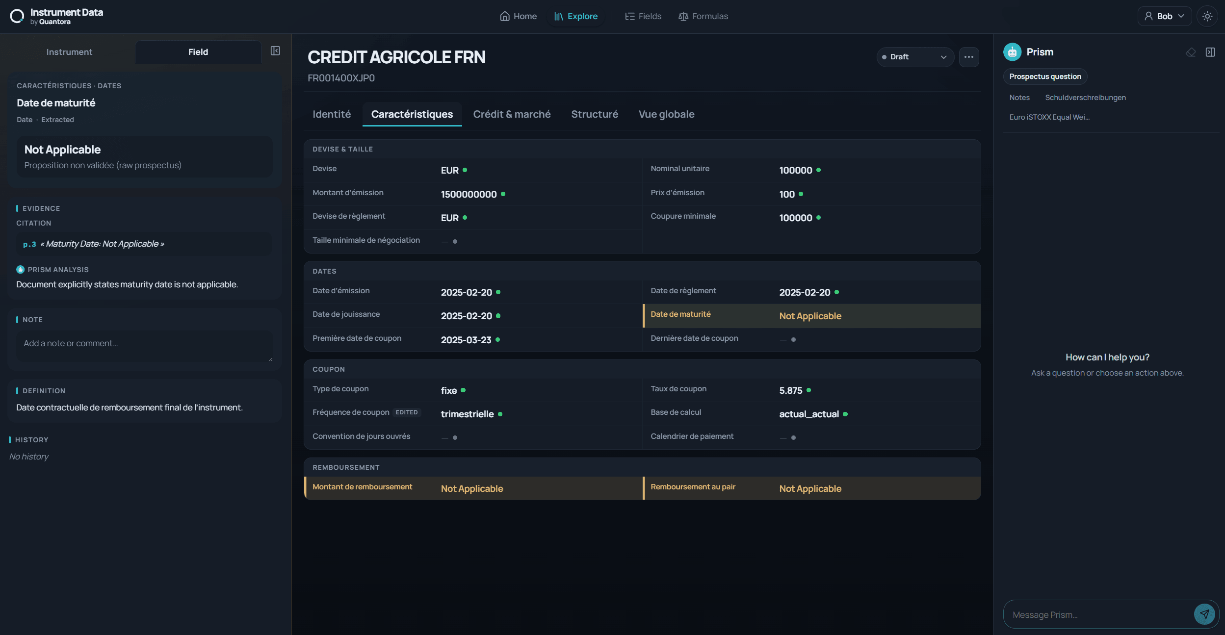Image resolution: width=1225 pixels, height=635 pixels.
Task: Select the Date de règlement row
Action: [x=811, y=292]
